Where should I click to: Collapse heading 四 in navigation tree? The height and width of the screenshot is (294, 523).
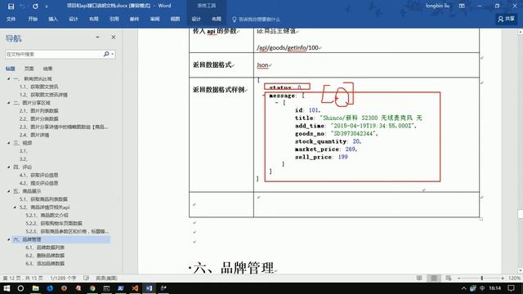pos(9,167)
